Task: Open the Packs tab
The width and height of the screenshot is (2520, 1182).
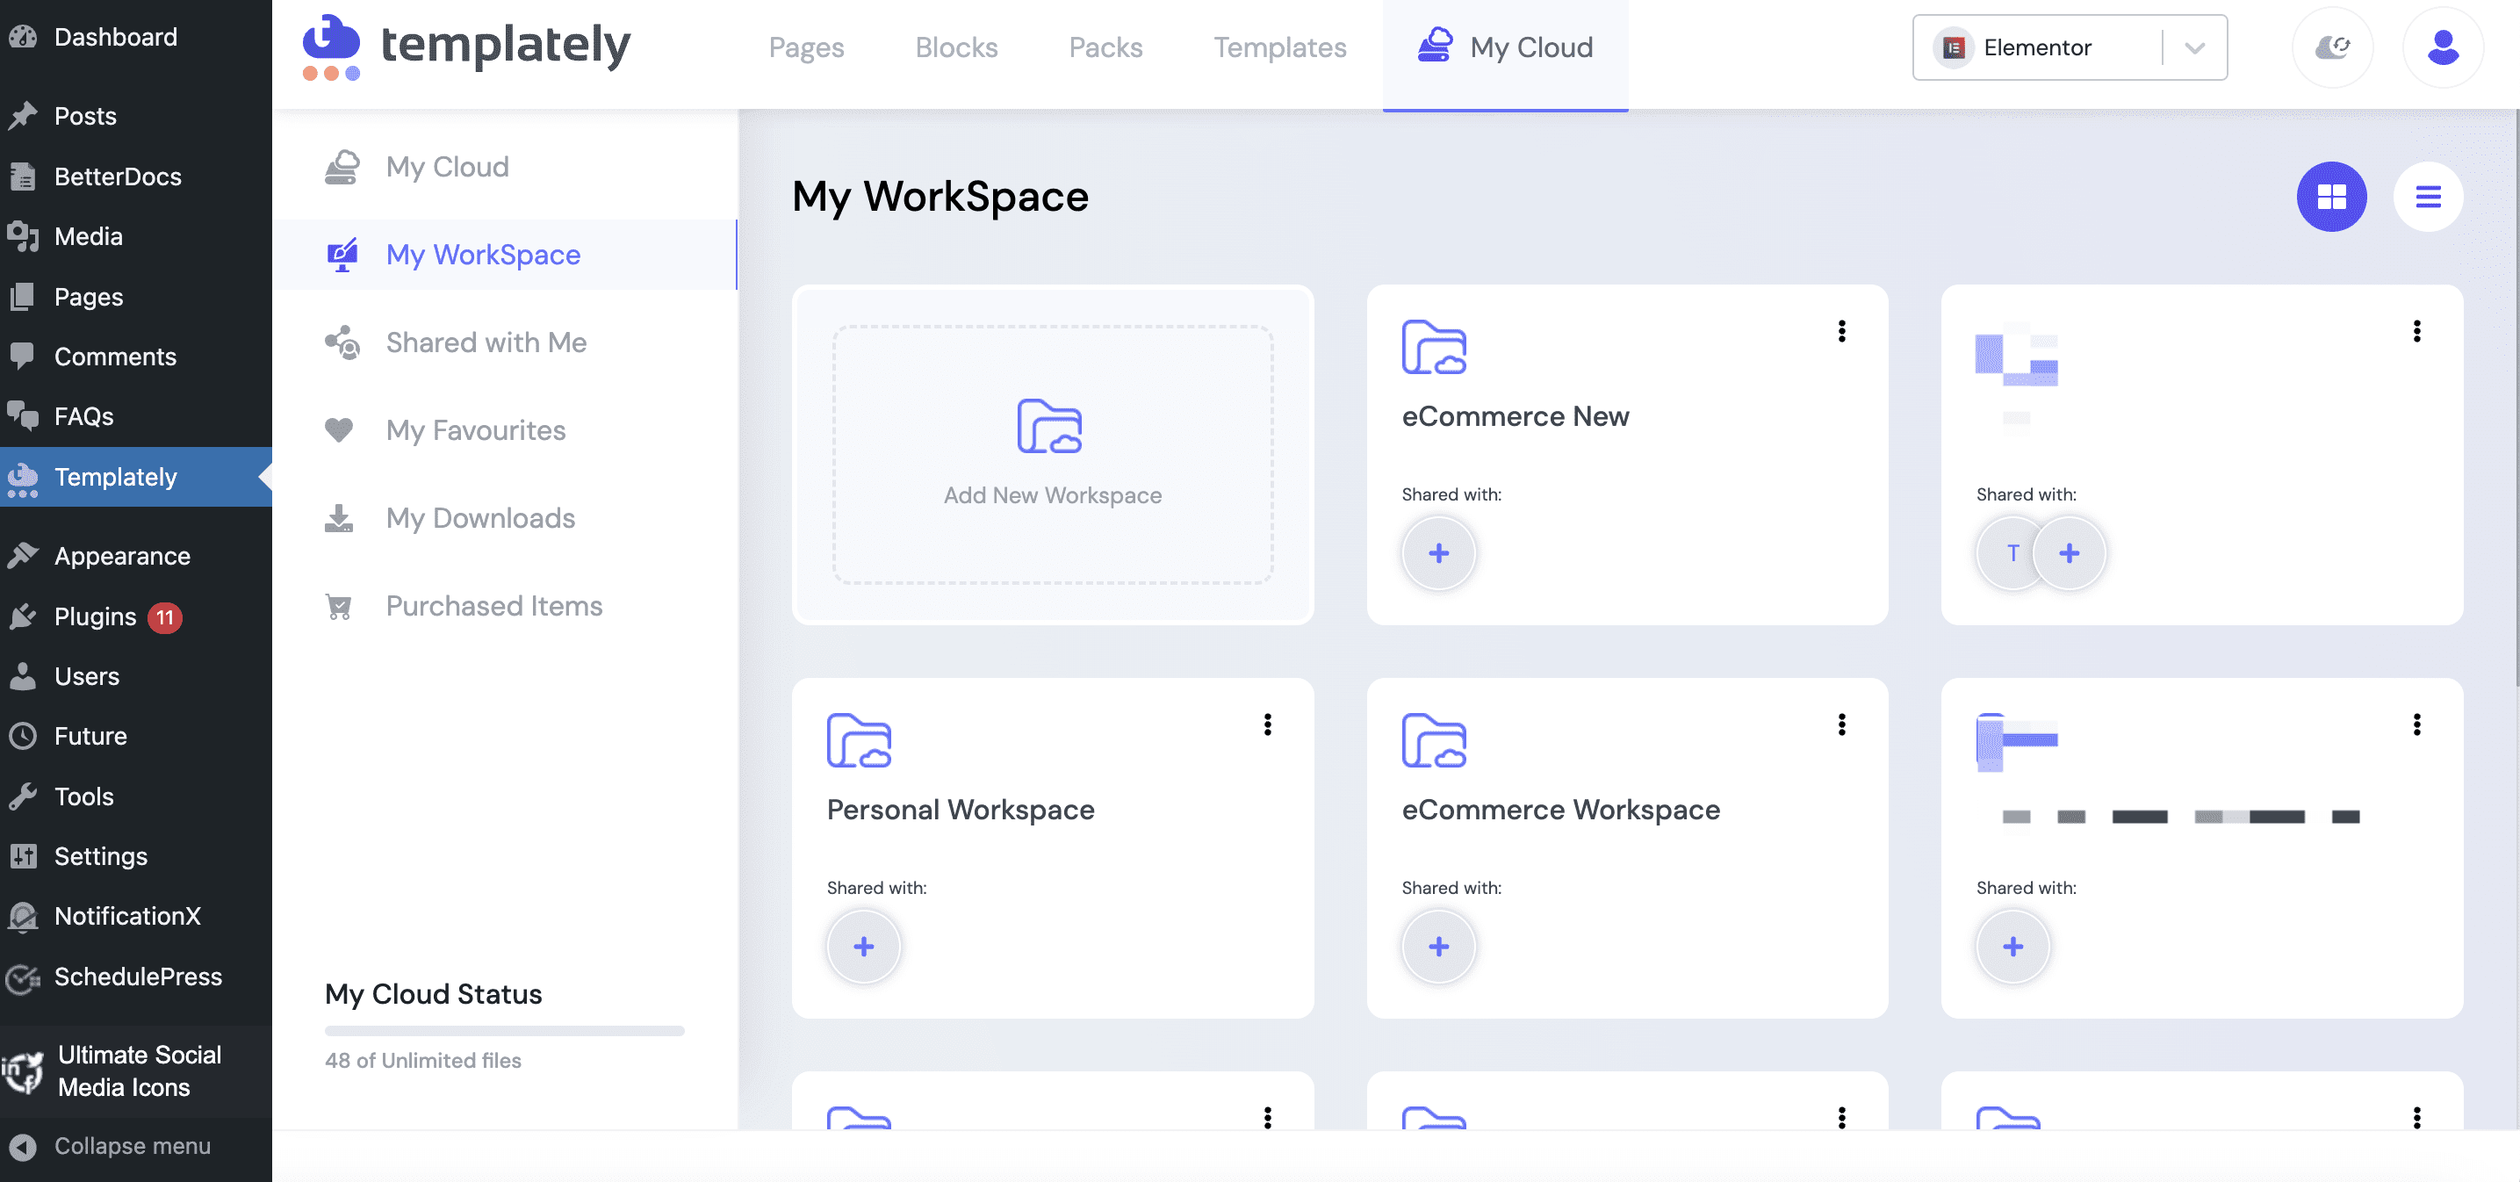Action: (1105, 47)
